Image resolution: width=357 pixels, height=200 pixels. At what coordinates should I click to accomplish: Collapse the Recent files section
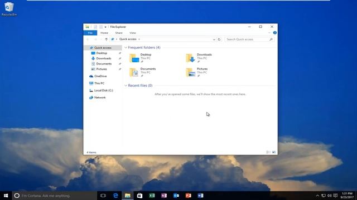tap(126, 86)
